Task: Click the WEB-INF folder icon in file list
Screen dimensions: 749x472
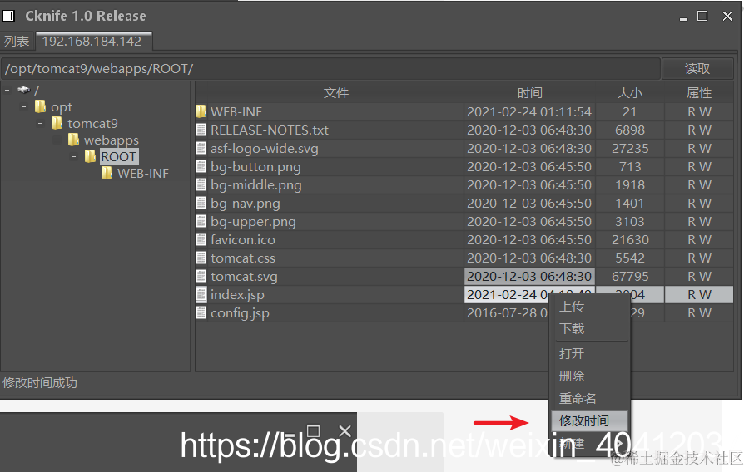Action: click(201, 111)
